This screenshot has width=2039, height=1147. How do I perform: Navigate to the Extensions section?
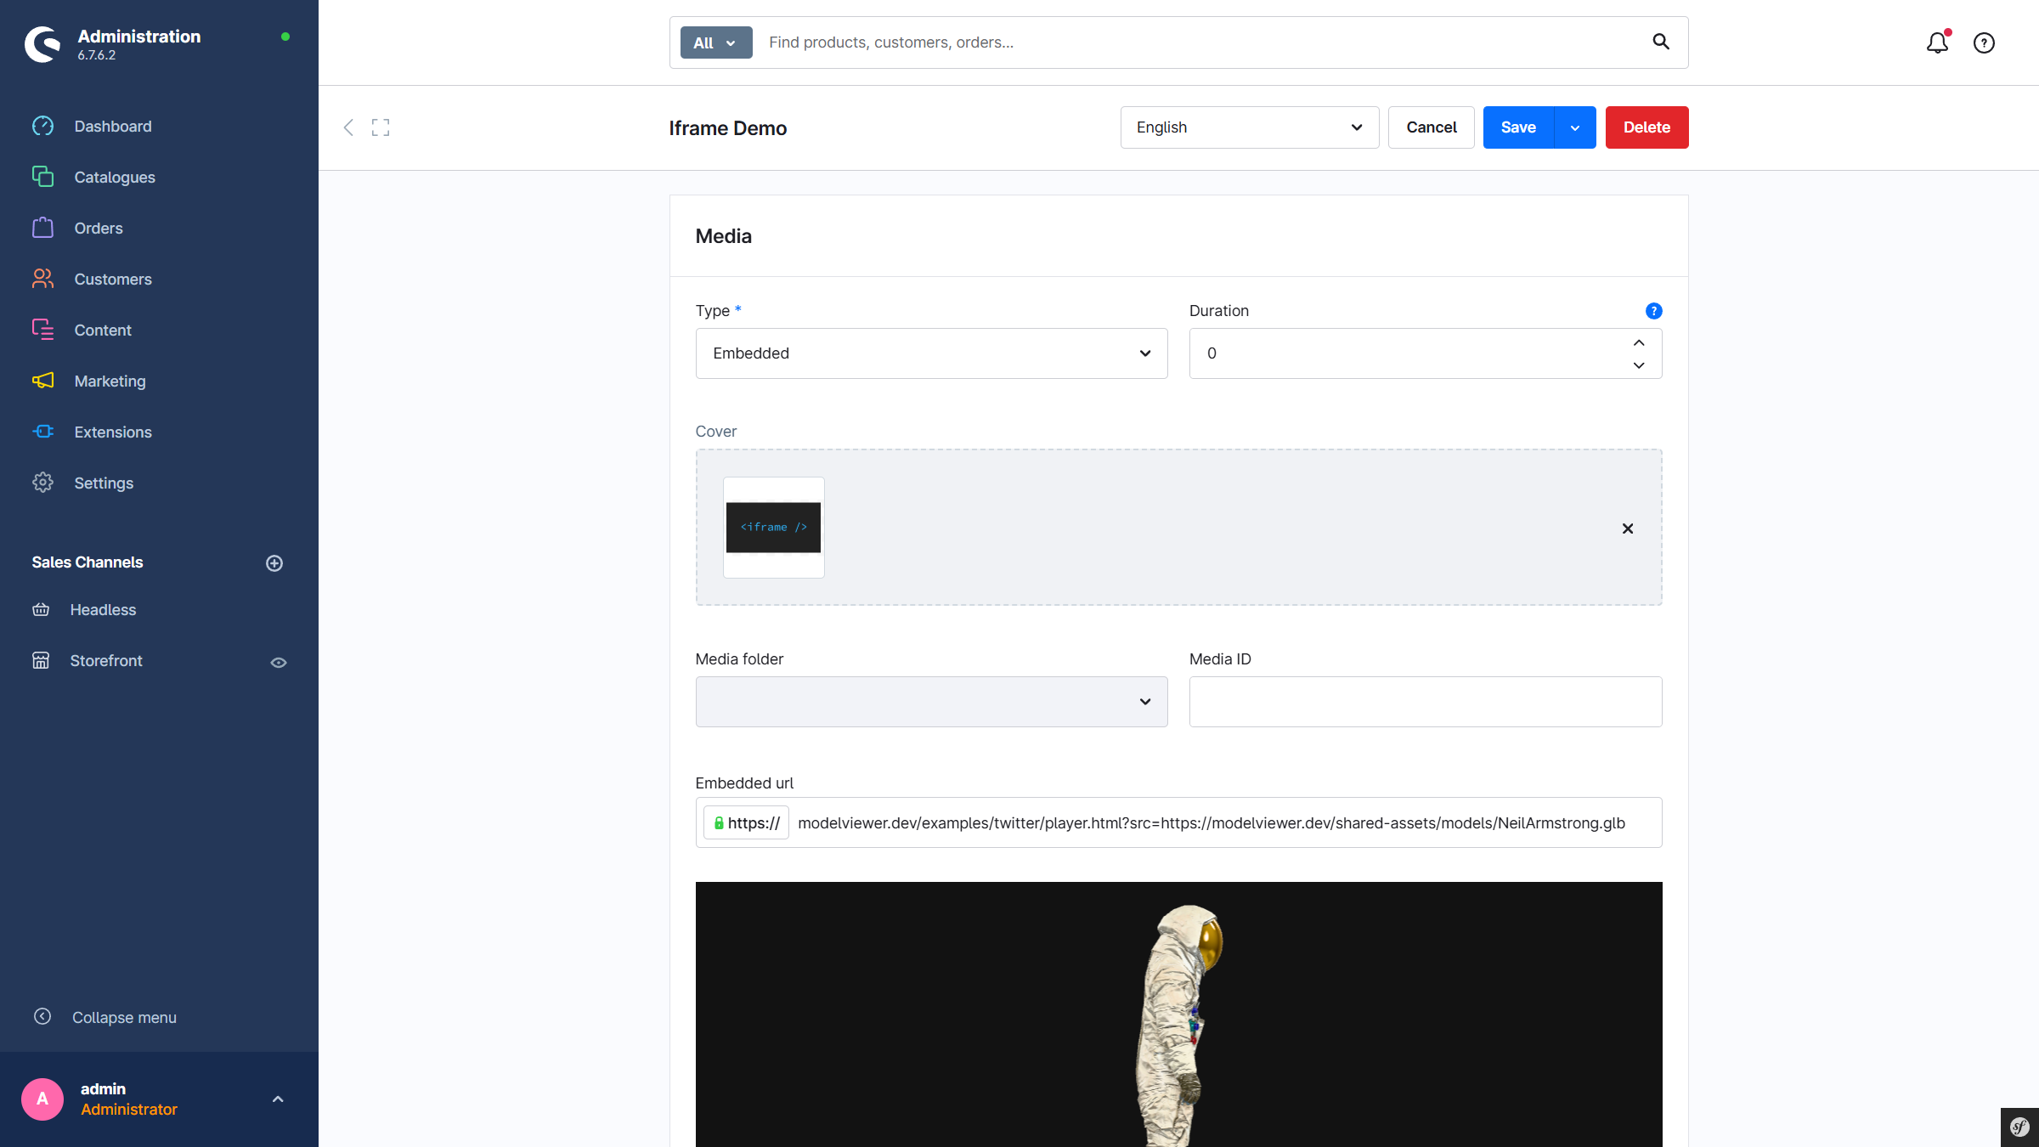coord(112,432)
